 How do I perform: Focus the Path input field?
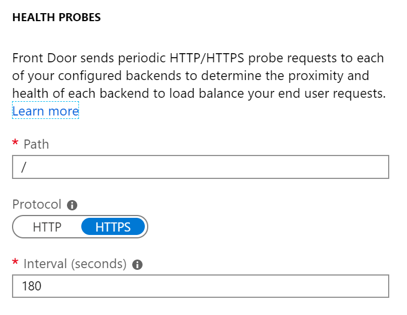coord(200,167)
